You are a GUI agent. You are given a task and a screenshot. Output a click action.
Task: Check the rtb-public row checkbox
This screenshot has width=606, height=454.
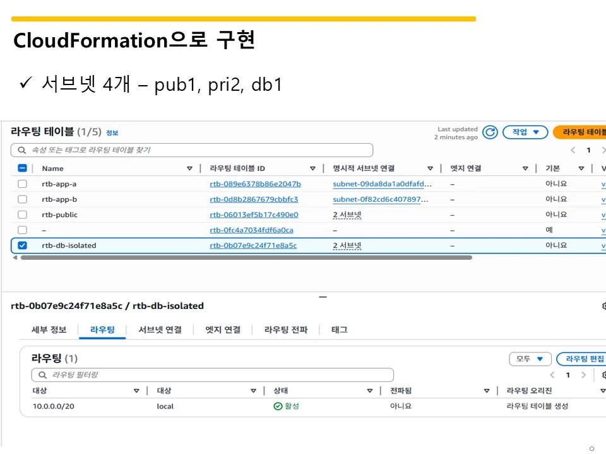[23, 214]
